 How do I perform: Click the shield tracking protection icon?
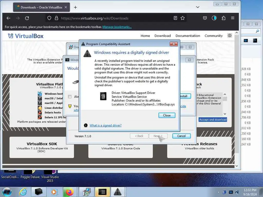[x=49, y=18]
